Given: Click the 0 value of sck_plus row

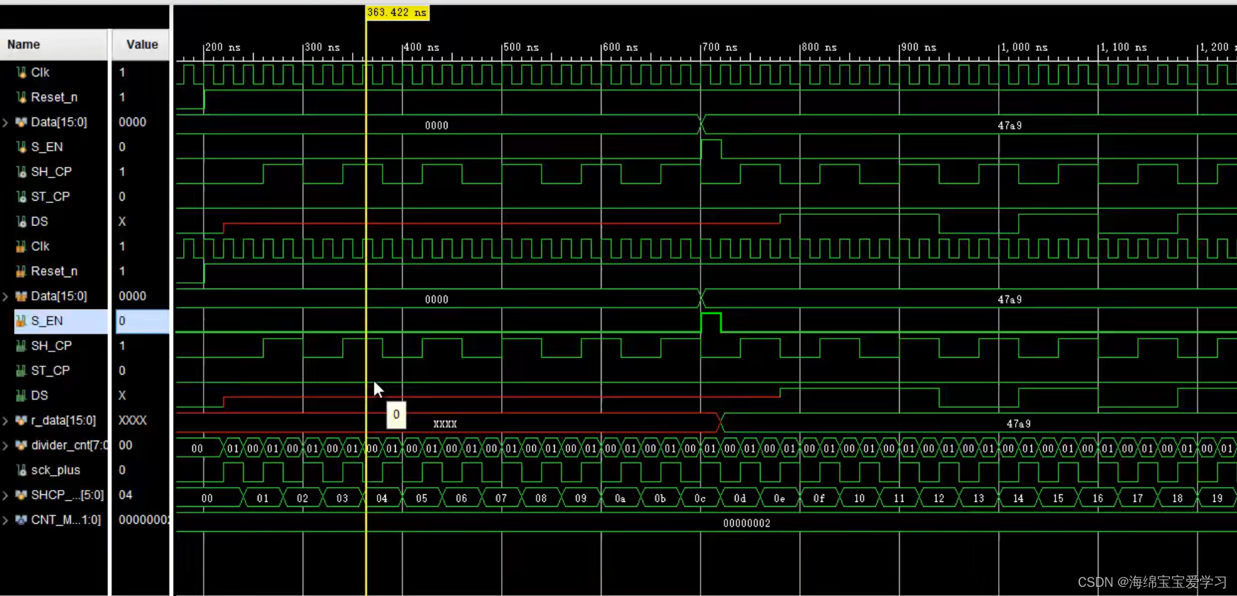Looking at the screenshot, I should pyautogui.click(x=122, y=470).
